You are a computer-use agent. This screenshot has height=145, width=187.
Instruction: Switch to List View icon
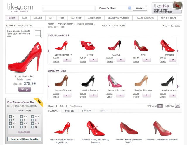(177, 106)
